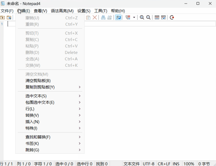Click 文本文件 scheme in status bar

(x=132, y=164)
